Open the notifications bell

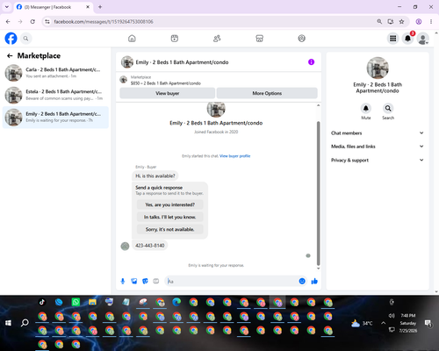(407, 39)
